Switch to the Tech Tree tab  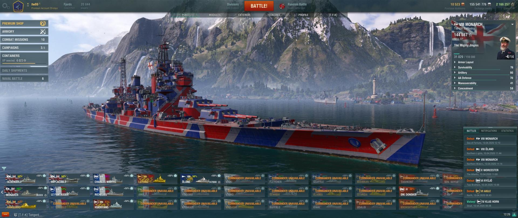pos(274,15)
